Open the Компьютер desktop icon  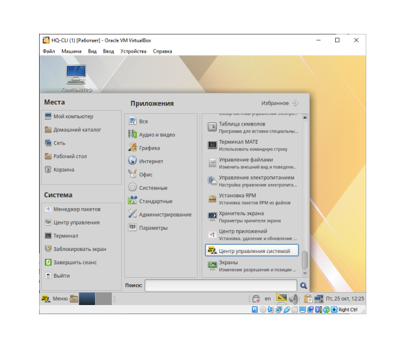[x=76, y=78]
